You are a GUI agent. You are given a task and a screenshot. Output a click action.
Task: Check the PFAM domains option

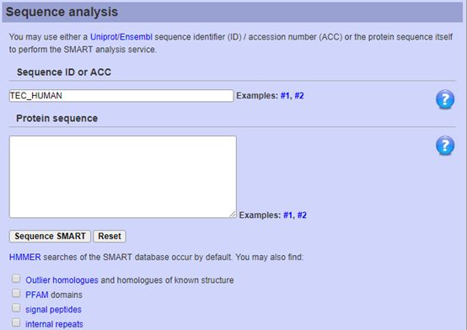point(16,293)
